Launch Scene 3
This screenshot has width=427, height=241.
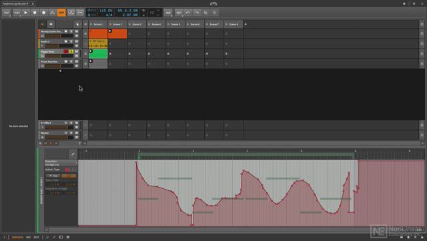[x=130, y=24]
